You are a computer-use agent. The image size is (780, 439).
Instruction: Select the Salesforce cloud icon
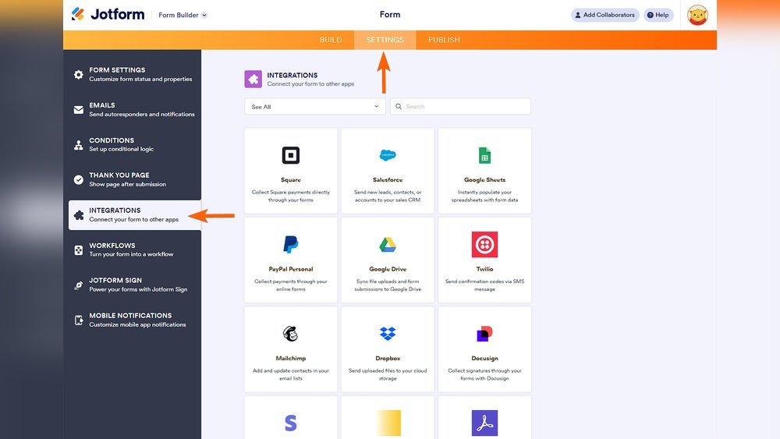pyautogui.click(x=388, y=155)
